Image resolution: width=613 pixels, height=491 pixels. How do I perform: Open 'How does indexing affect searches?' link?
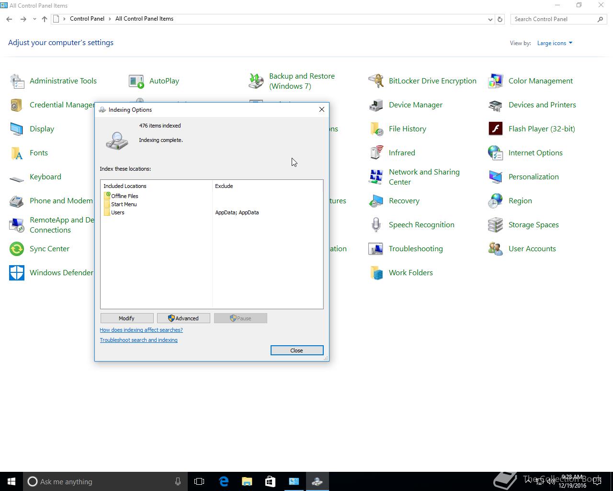point(141,330)
